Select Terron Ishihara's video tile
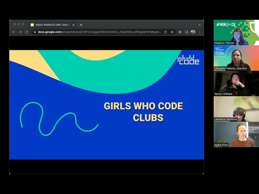 click(x=236, y=84)
